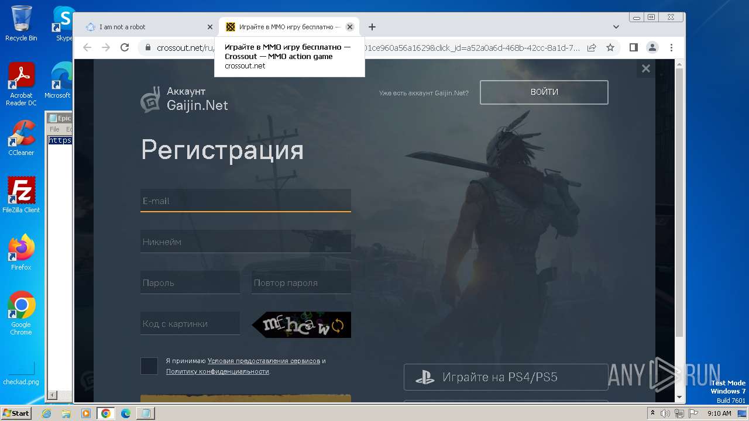This screenshot has width=749, height=421.
Task: Click the share page icon in address bar
Action: tap(592, 47)
